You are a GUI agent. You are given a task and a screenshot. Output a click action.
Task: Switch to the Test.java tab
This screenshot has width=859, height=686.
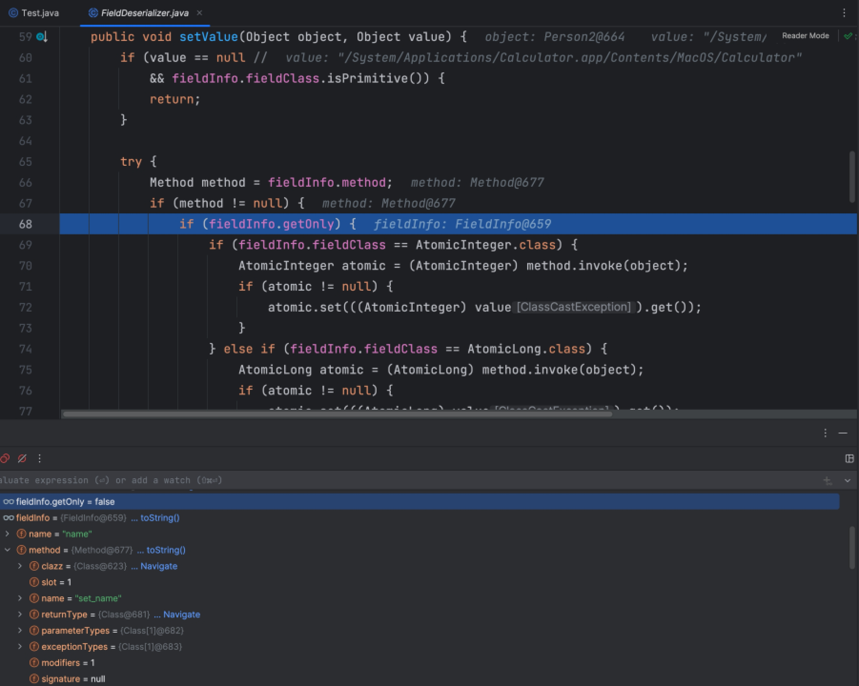point(34,13)
